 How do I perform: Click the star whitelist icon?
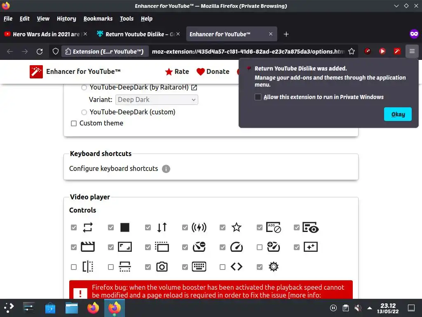237,227
